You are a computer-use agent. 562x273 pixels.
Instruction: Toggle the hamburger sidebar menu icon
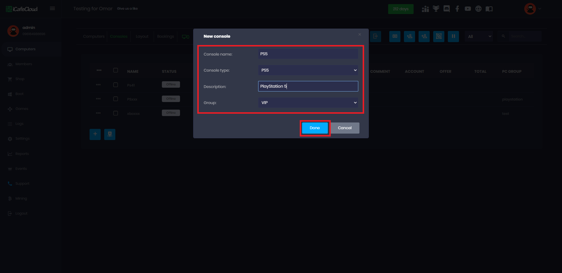(x=52, y=8)
